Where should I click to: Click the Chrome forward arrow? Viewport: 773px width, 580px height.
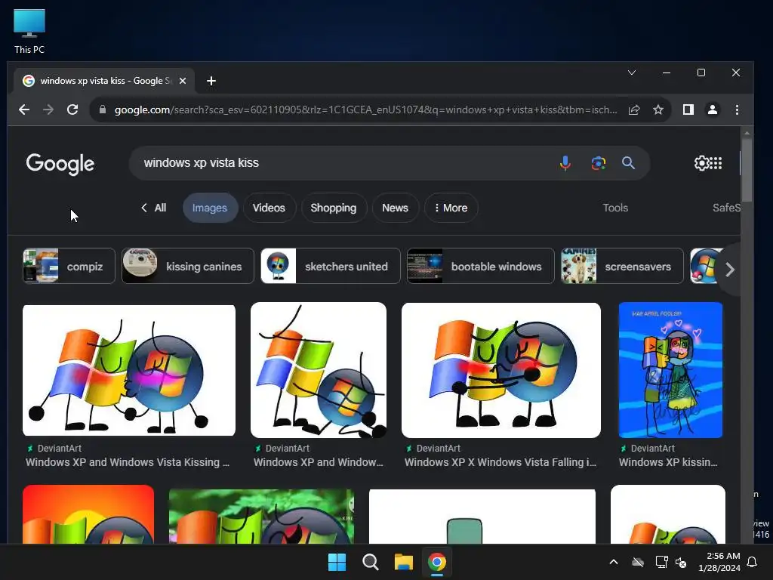point(48,110)
